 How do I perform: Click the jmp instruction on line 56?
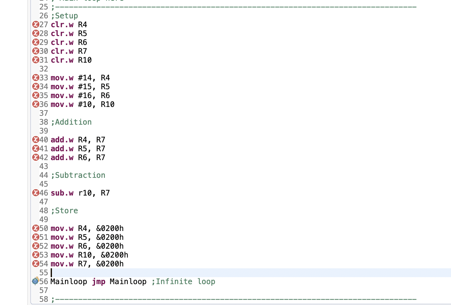pyautogui.click(x=98, y=281)
